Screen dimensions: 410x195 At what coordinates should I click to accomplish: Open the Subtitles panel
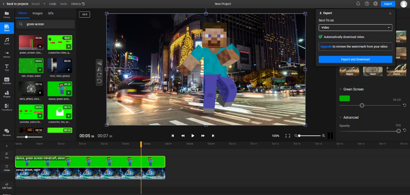tap(7, 81)
